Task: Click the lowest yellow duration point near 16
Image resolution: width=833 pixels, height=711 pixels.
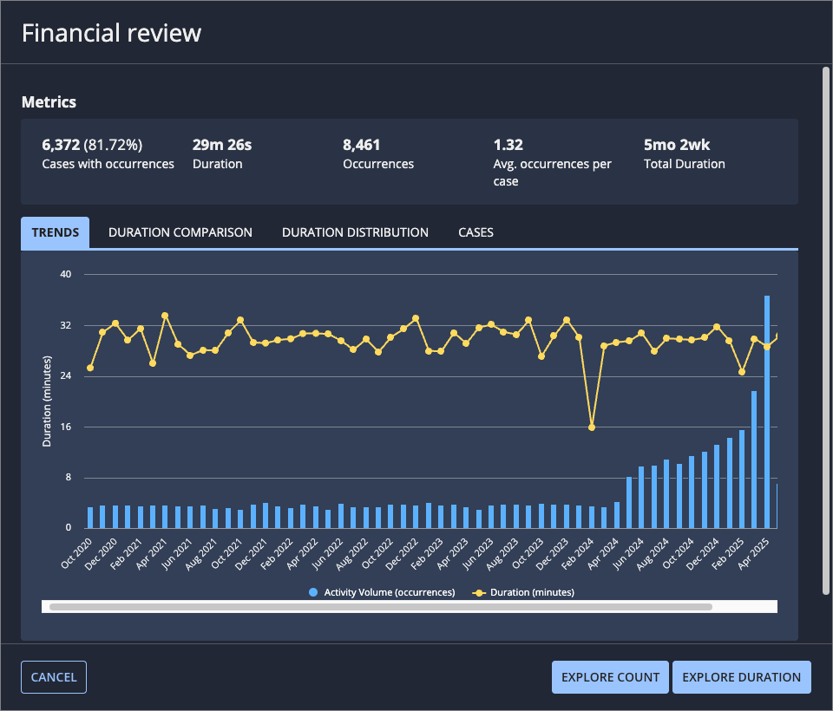Action: pyautogui.click(x=591, y=427)
